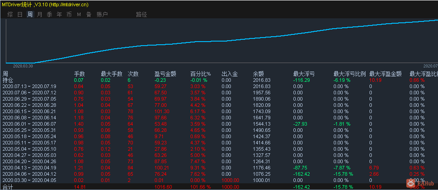The height and width of the screenshot is (190, 438).
Task: Click the 9.31 % percentage cell
Action: pos(198,168)
